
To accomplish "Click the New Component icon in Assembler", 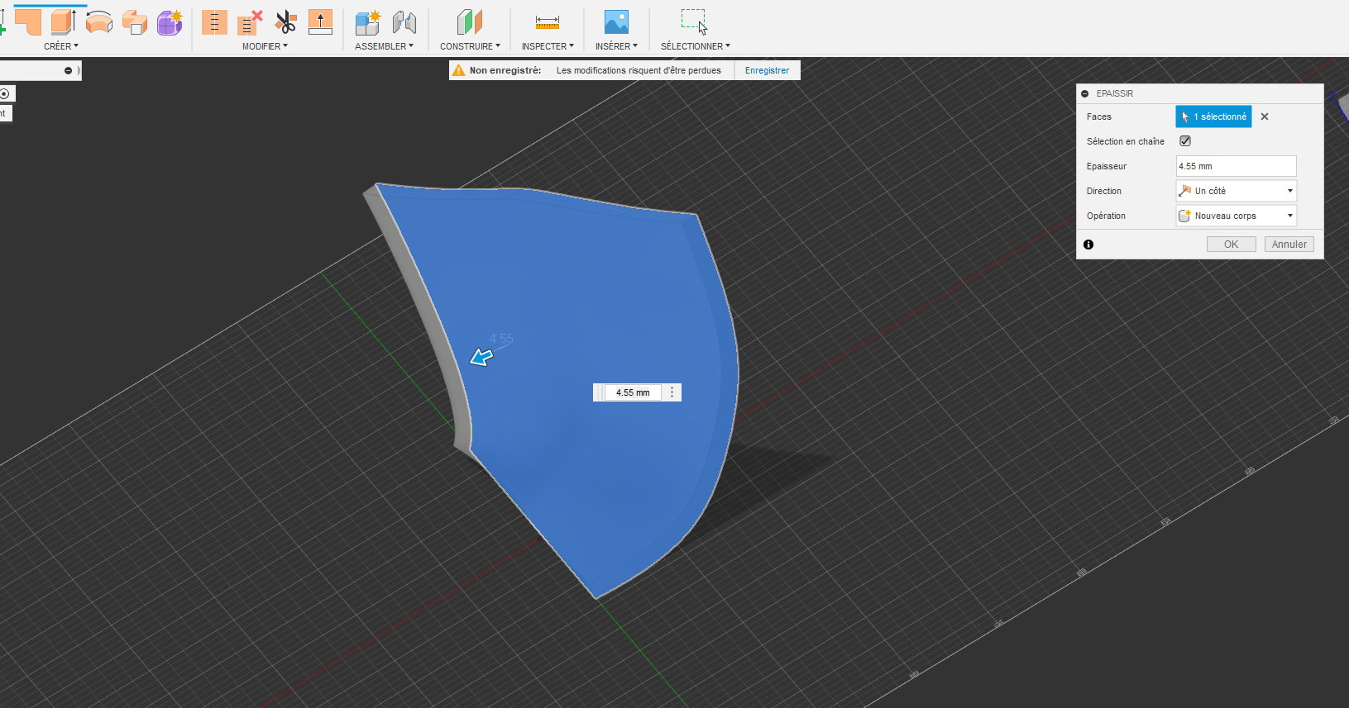I will (367, 22).
